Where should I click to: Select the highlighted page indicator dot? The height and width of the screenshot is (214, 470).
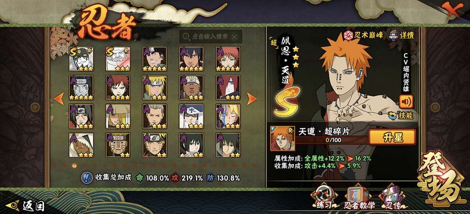coord(74,165)
